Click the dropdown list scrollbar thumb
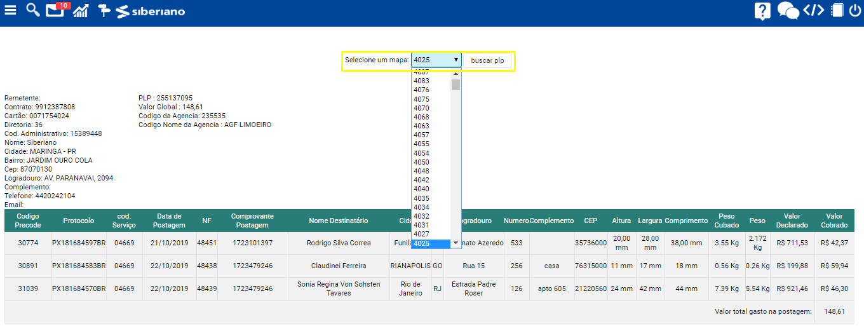864x326 pixels. [456, 85]
